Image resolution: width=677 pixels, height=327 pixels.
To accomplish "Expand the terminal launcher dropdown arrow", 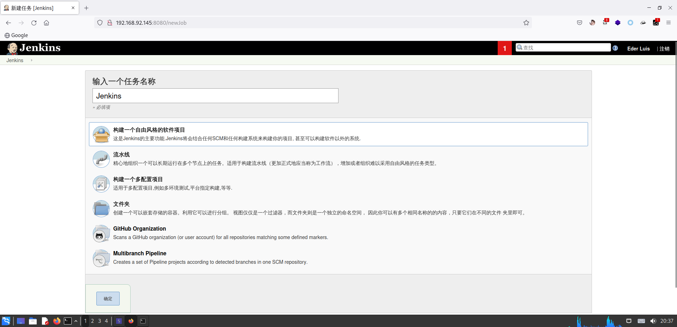I will tap(76, 321).
